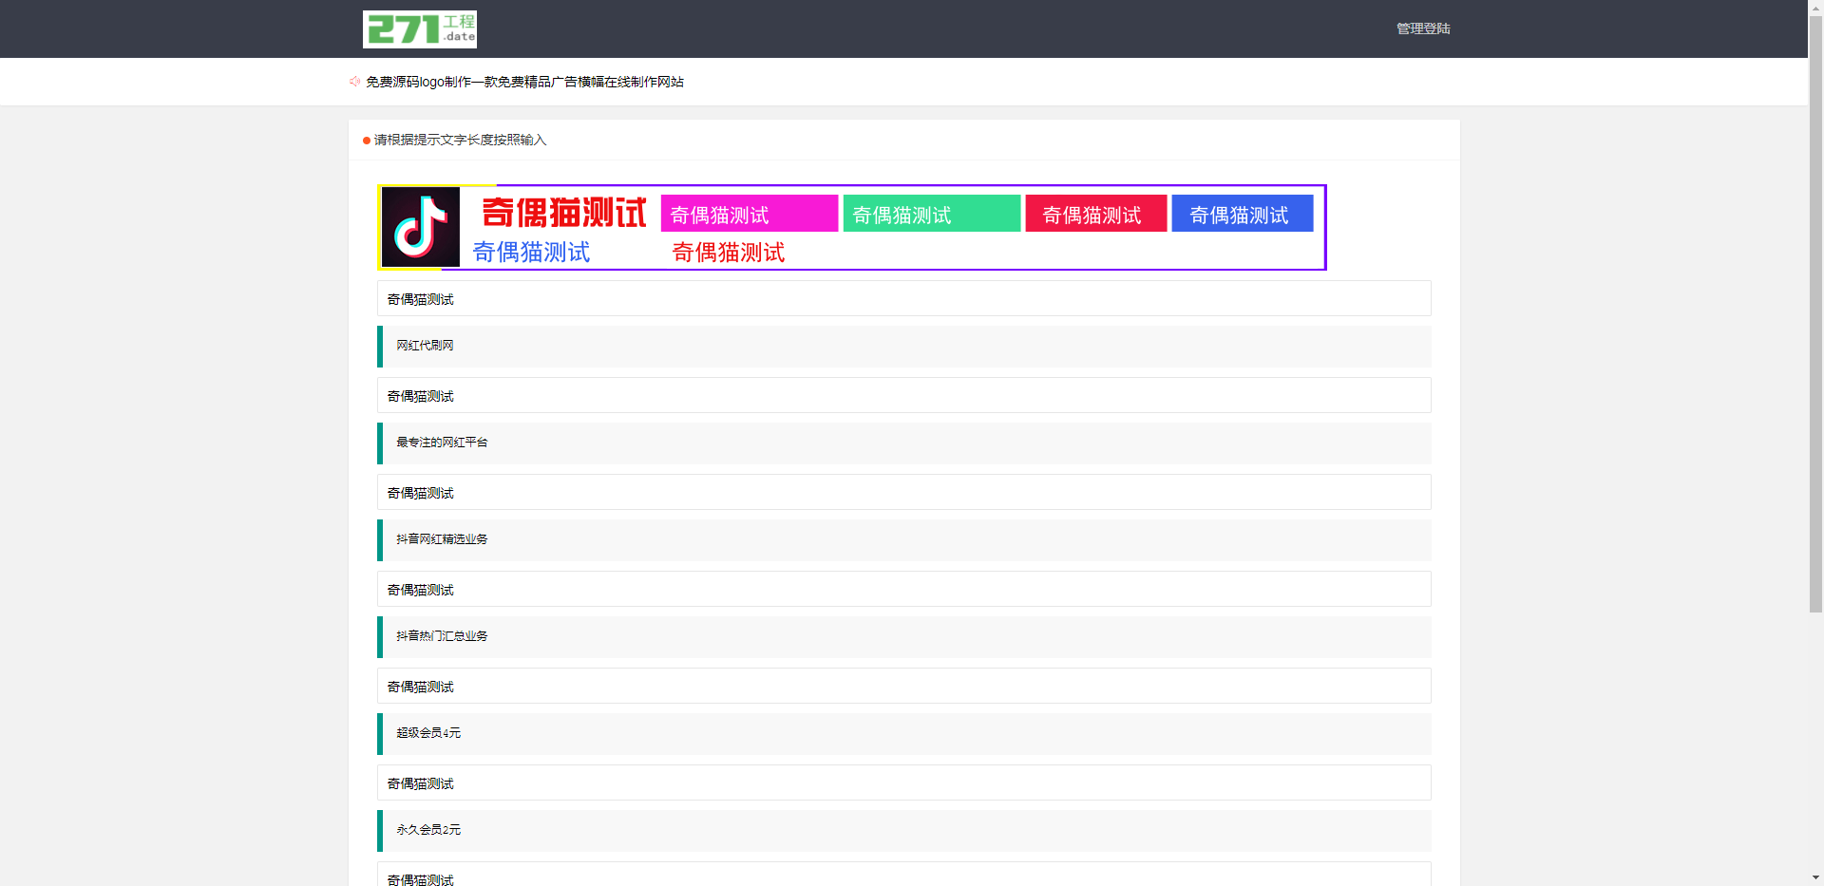
Task: Click the magenta 奇偶猫测试 banner block
Action: [750, 214]
